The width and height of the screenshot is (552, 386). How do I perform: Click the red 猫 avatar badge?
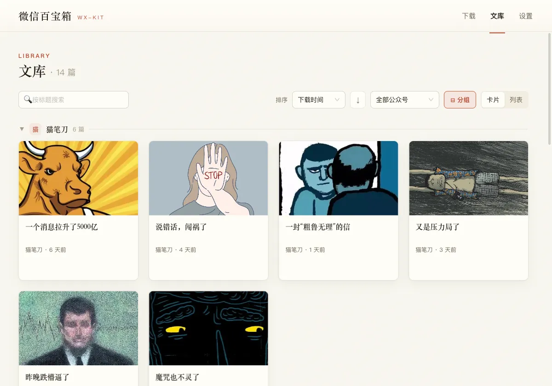coord(35,129)
